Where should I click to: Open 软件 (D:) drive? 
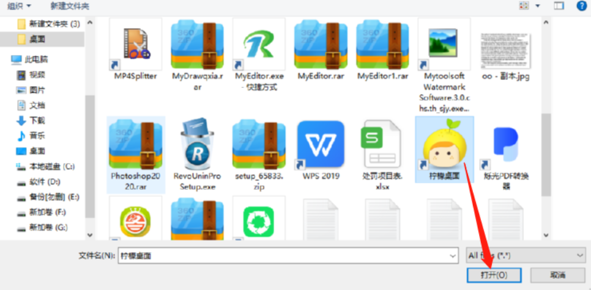point(39,182)
